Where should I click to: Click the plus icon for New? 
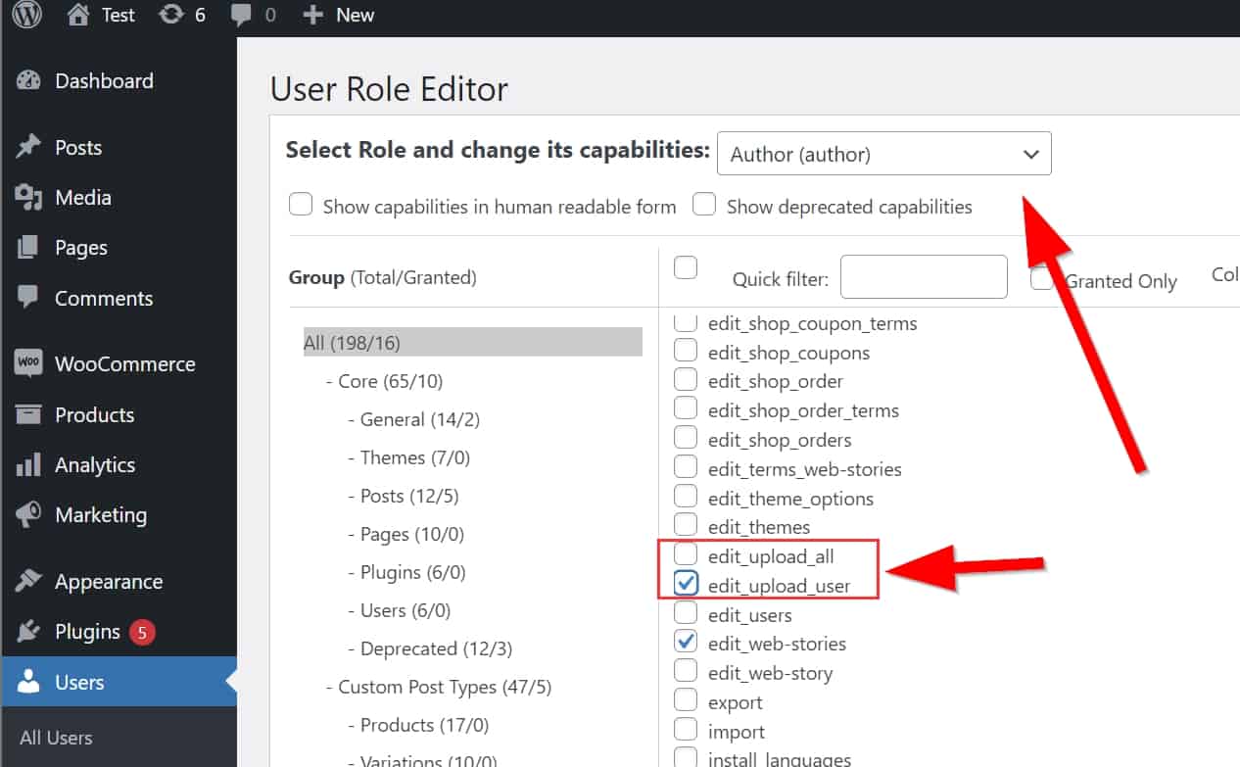pyautogui.click(x=312, y=15)
